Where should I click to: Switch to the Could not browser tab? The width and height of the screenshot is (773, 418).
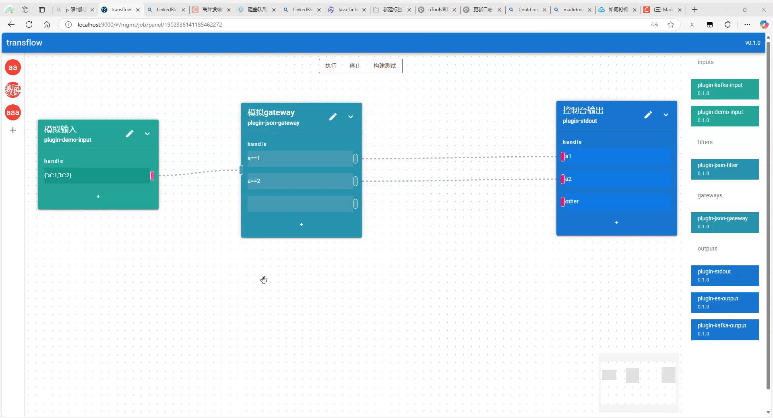[528, 10]
